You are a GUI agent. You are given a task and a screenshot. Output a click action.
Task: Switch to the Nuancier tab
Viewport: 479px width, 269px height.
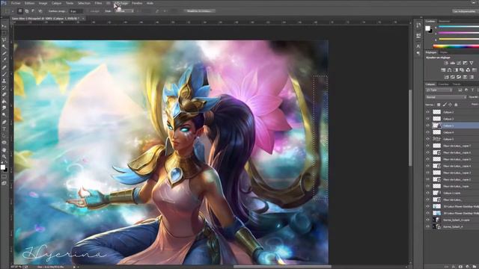[x=445, y=21]
